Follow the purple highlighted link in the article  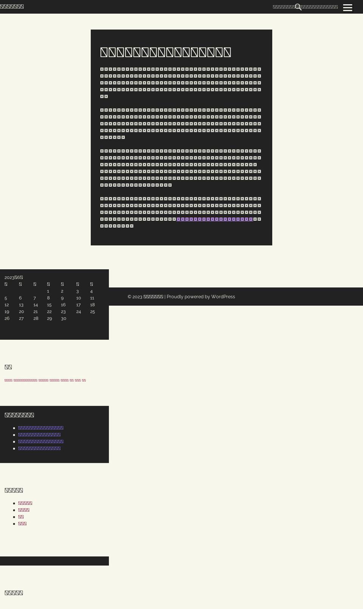(214, 219)
